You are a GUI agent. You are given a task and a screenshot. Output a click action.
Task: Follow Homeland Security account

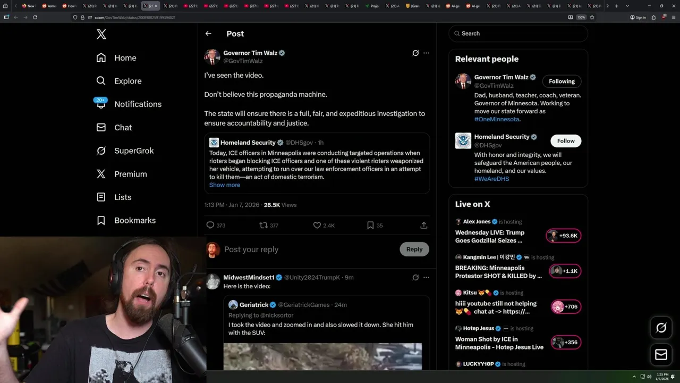click(x=566, y=141)
